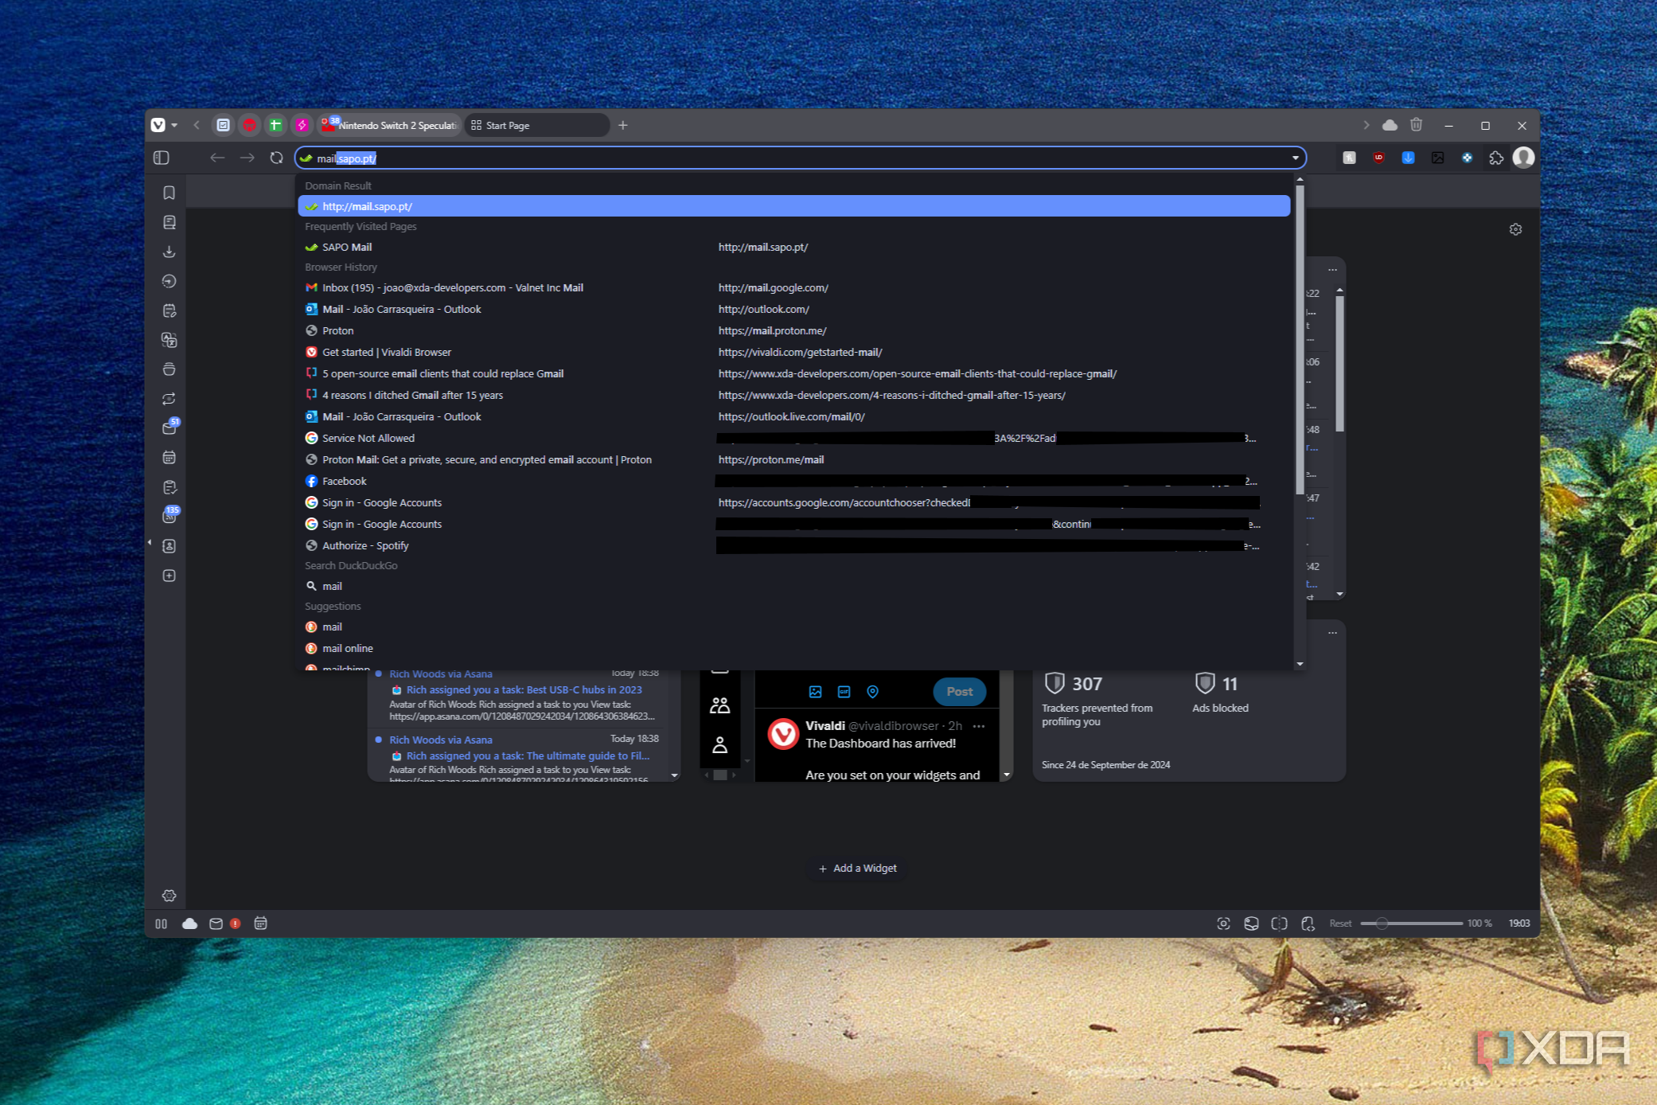Open the privacy stats widget options ellipsis
The height and width of the screenshot is (1105, 1657).
1332,633
